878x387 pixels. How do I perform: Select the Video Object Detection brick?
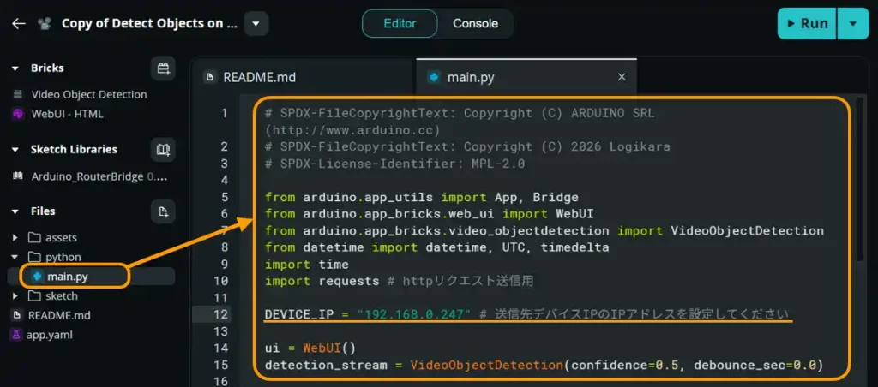click(x=89, y=94)
